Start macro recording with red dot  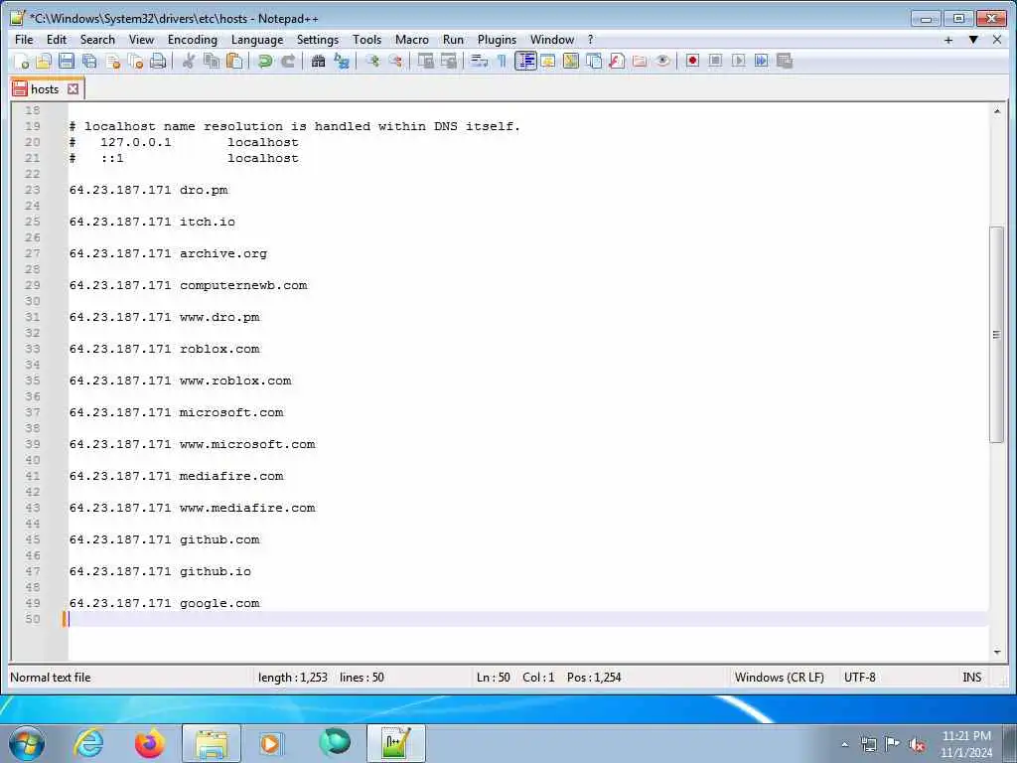(x=692, y=61)
